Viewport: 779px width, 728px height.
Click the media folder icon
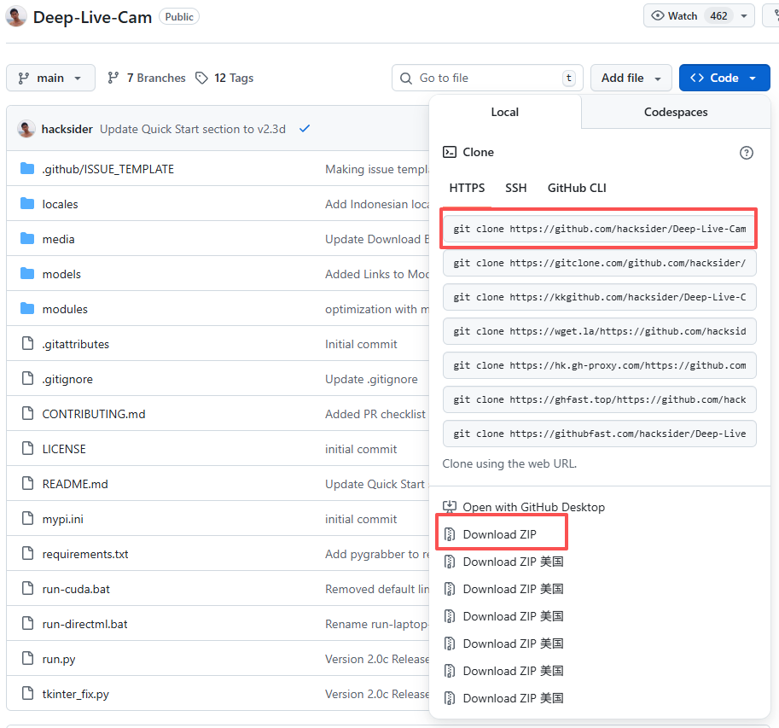(27, 239)
